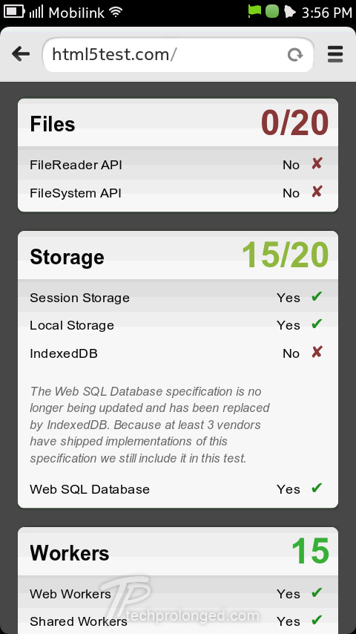This screenshot has width=356, height=634.
Task: Tap the green flag notification icon
Action: point(254,11)
